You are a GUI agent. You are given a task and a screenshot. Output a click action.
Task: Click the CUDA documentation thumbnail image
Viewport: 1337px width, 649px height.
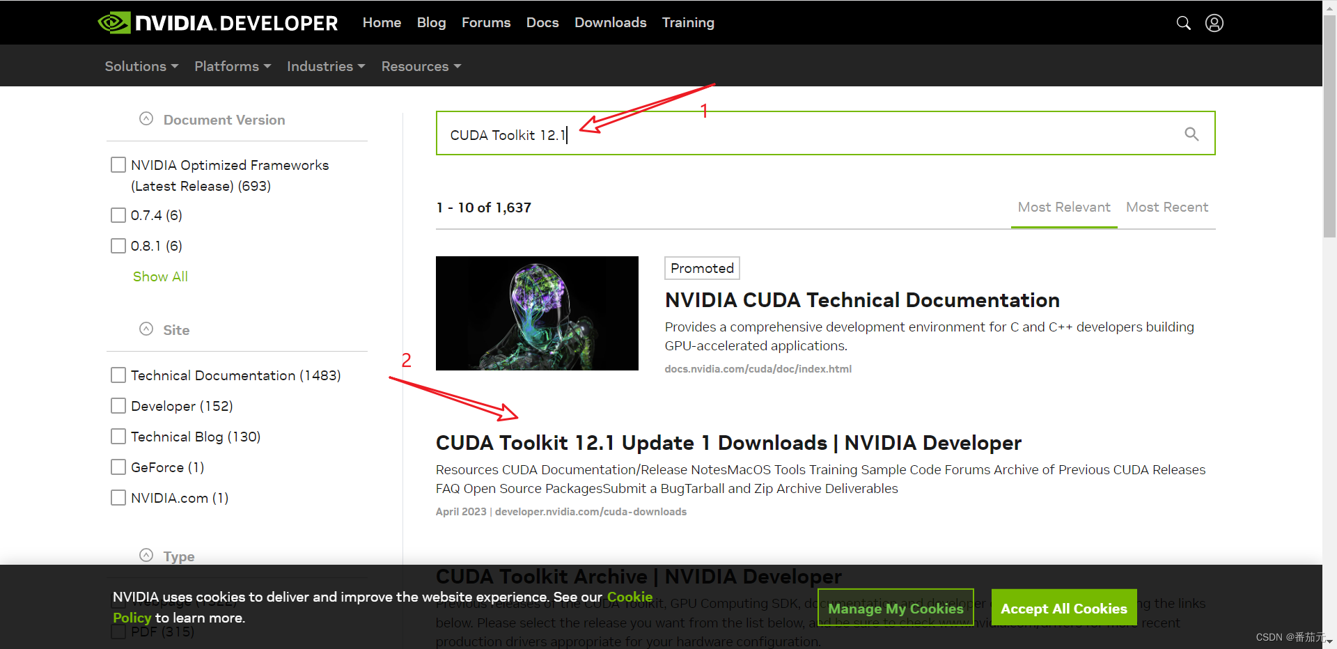tap(537, 313)
